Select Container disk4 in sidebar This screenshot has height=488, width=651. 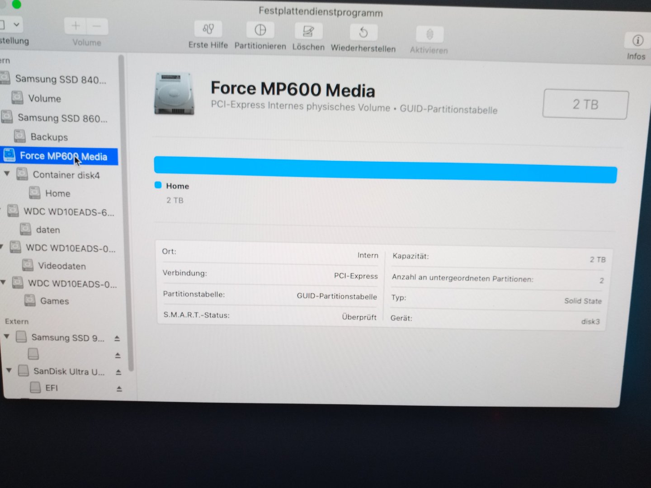point(66,175)
